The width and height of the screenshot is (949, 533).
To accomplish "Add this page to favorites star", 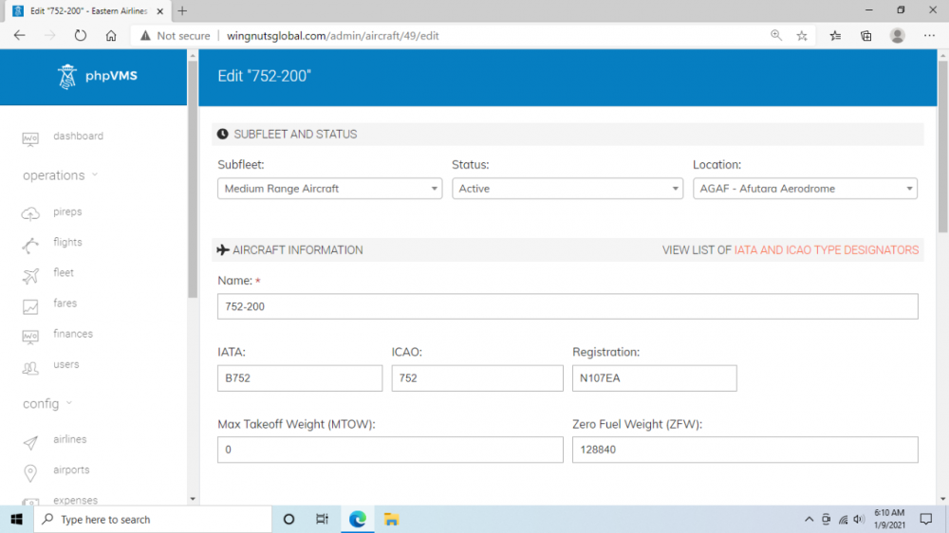I will 802,36.
